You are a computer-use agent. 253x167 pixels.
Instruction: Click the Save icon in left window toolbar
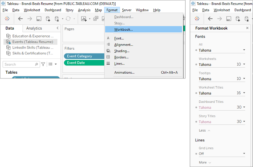[39, 19]
